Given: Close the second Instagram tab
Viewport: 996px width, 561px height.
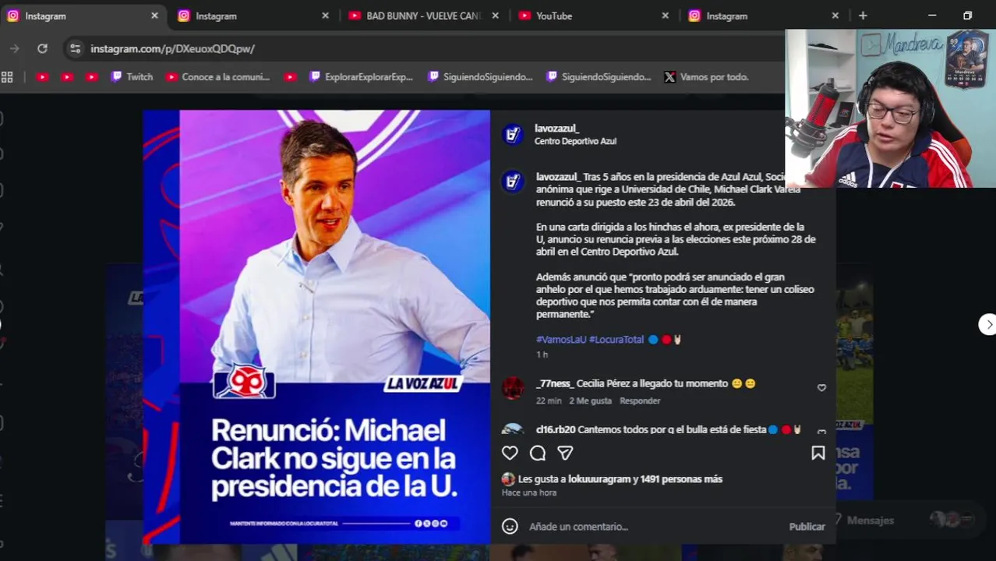Looking at the screenshot, I should click(325, 16).
